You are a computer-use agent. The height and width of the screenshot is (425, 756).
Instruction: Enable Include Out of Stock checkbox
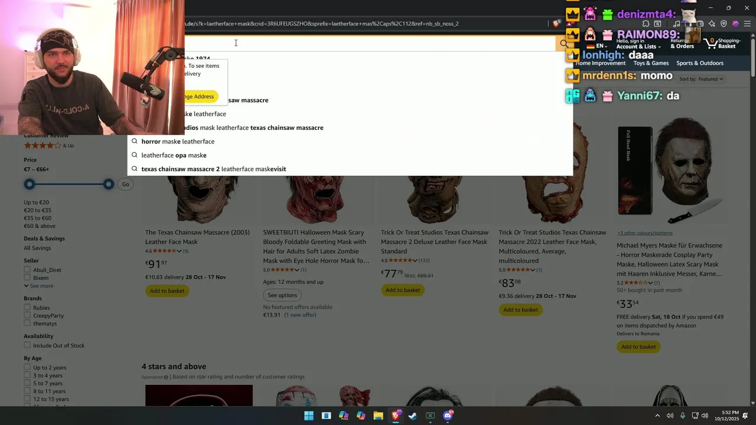pos(27,345)
